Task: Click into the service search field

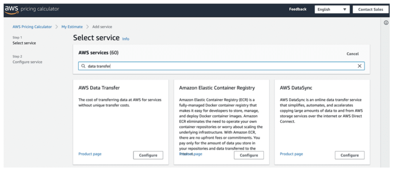Action: coord(221,66)
